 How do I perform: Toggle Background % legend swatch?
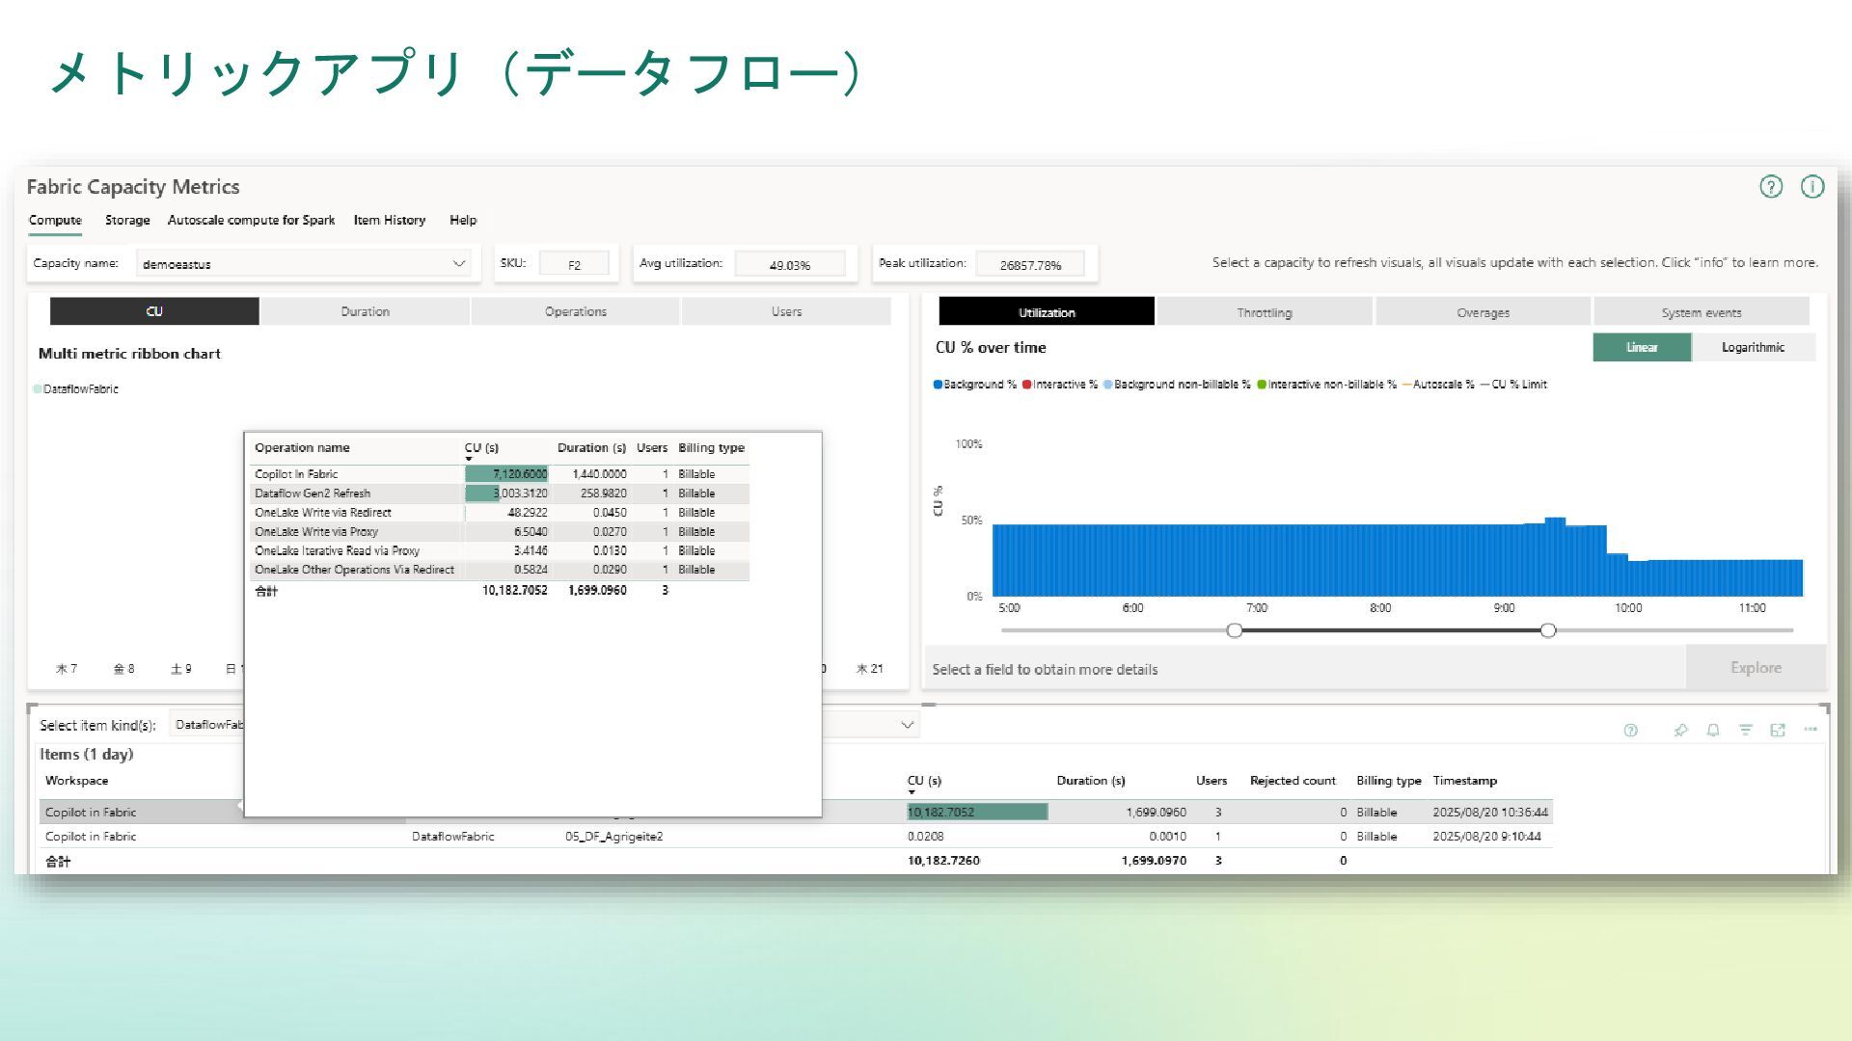tap(938, 385)
